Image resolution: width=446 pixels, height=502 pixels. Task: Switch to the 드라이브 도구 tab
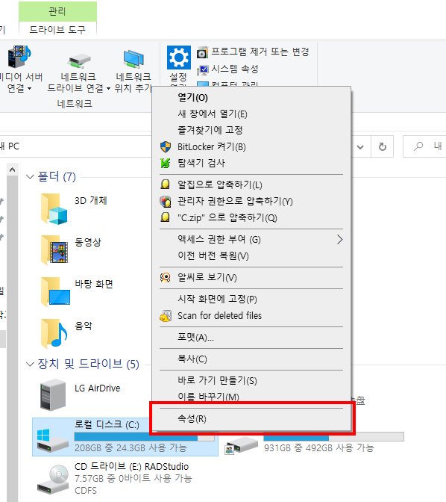click(x=57, y=30)
